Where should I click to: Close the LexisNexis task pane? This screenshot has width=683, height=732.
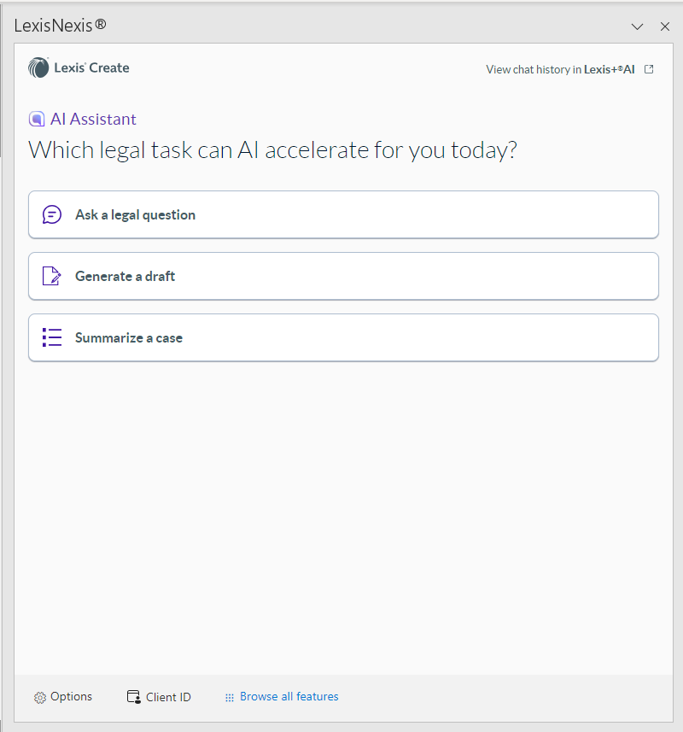[665, 26]
